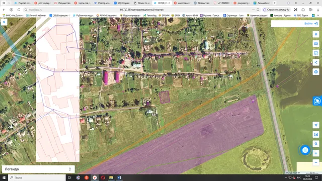Screen dimensions: 322x181
Task: Open ГИС Торги bookmark
Action: tap(301, 16)
